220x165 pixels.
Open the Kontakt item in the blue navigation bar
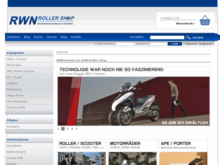pyautogui.click(x=76, y=37)
